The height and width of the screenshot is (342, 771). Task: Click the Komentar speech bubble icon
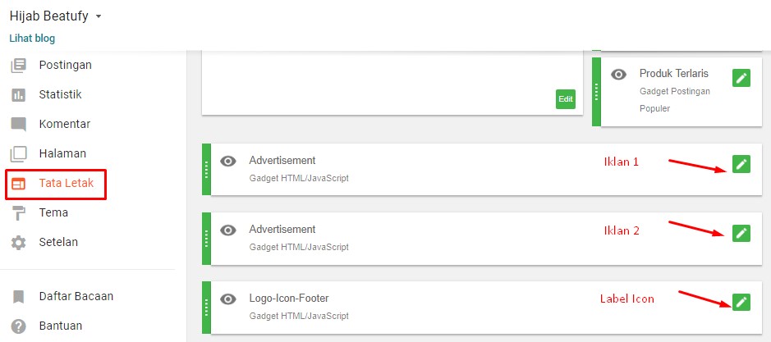[x=18, y=125]
